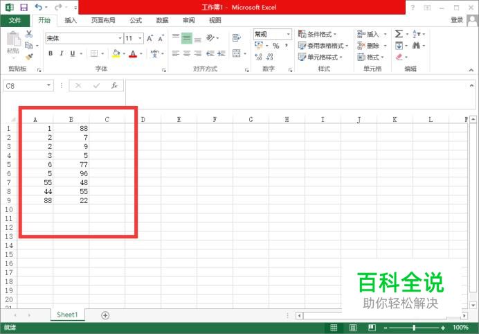
Task: Open the font name dropdown
Action: 120,38
